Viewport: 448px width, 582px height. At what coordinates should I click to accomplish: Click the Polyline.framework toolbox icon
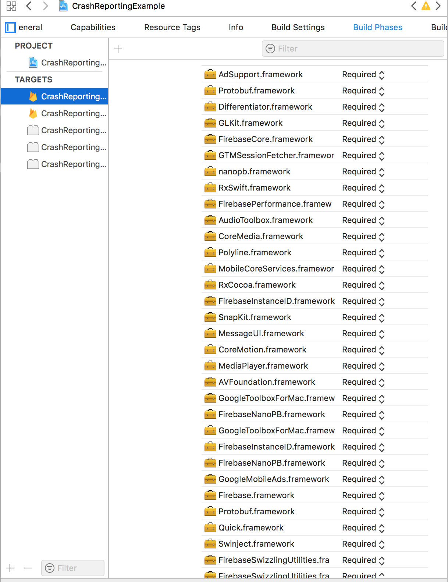(x=210, y=252)
